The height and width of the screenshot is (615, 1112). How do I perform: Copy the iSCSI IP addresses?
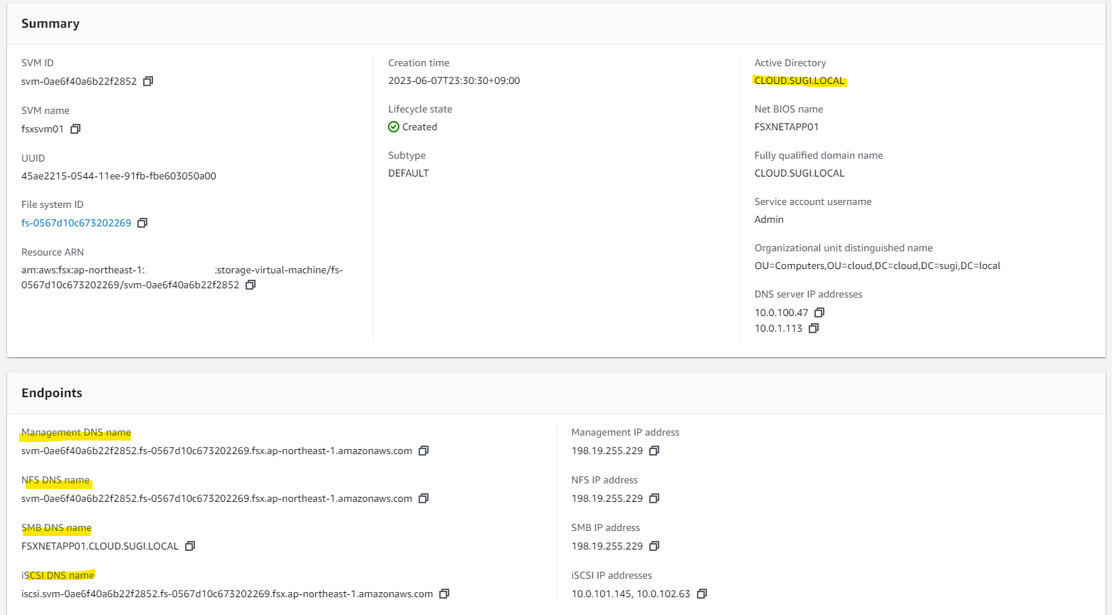point(702,594)
